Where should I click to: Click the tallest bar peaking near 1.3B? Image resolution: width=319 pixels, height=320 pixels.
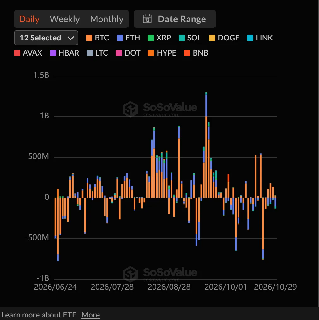tap(206, 145)
